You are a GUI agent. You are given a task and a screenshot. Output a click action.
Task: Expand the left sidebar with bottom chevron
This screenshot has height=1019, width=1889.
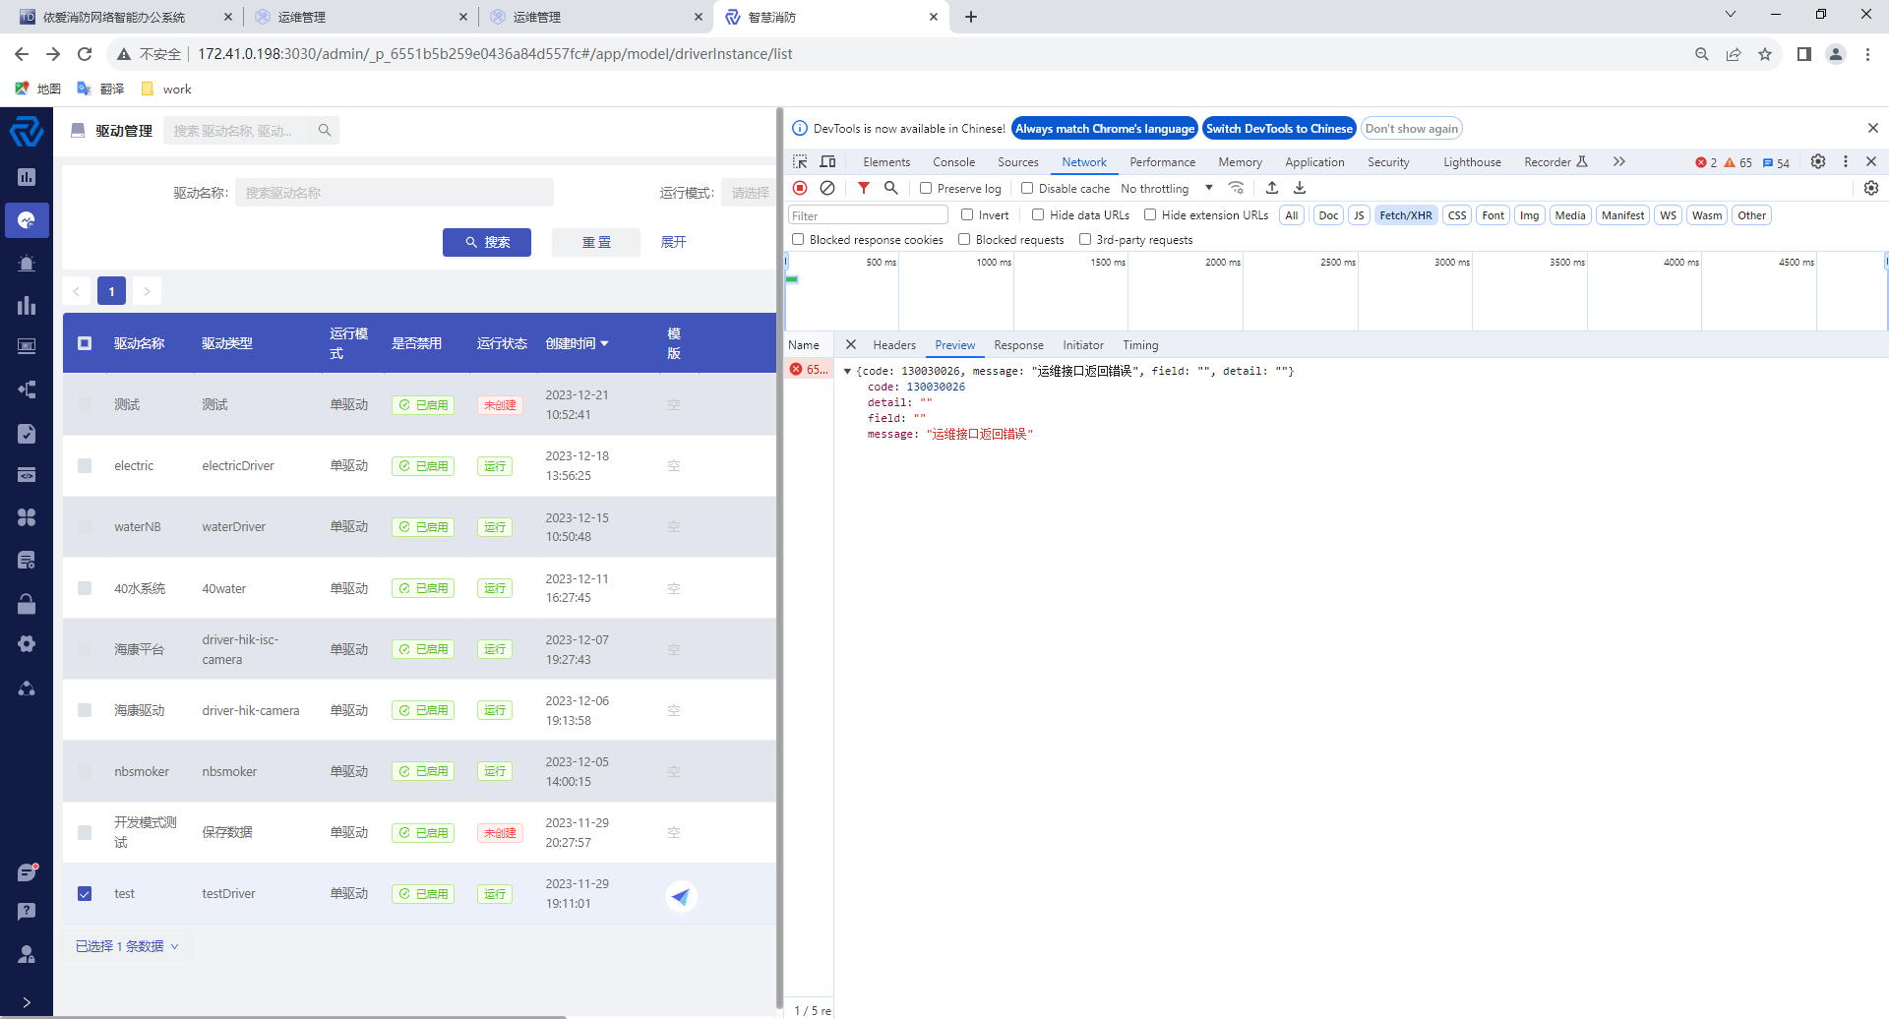pyautogui.click(x=27, y=1002)
